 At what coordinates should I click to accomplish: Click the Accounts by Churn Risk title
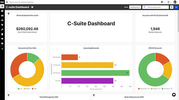(x=27, y=48)
